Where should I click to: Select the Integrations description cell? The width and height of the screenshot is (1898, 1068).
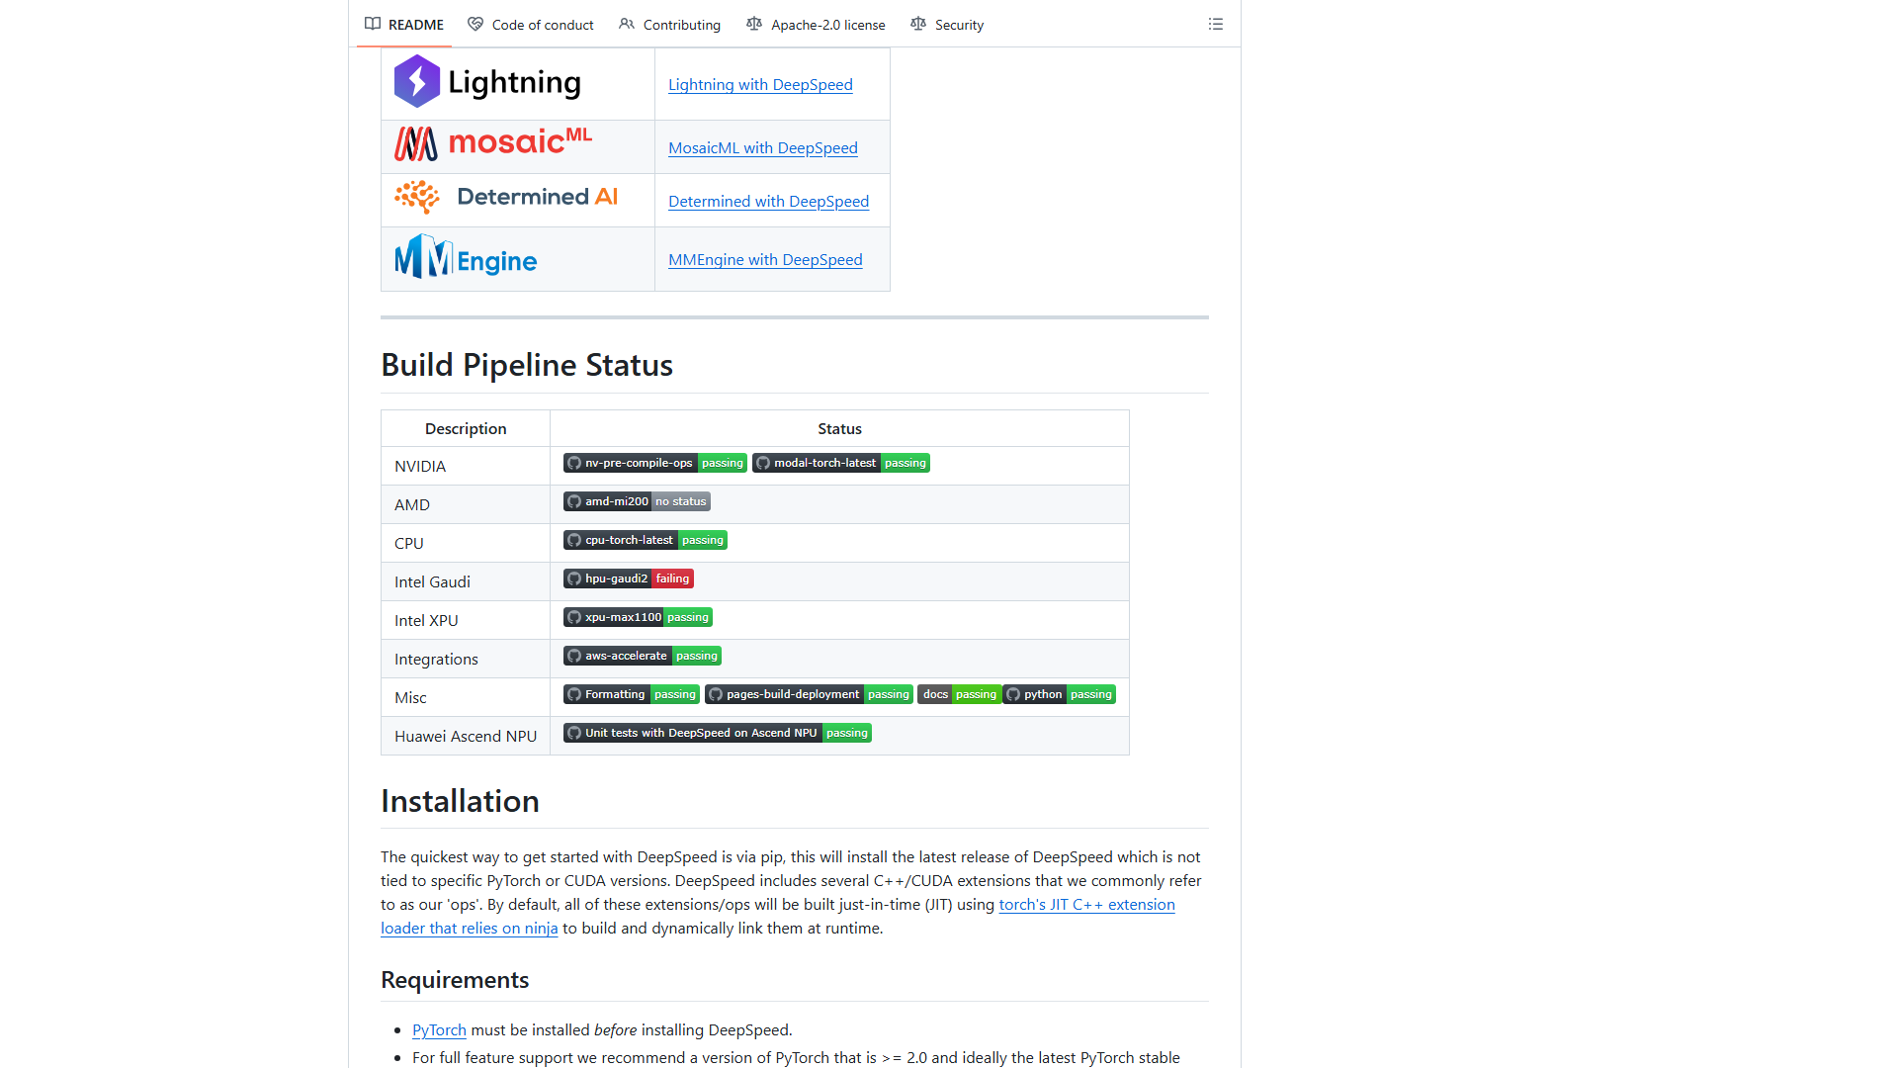tap(466, 659)
